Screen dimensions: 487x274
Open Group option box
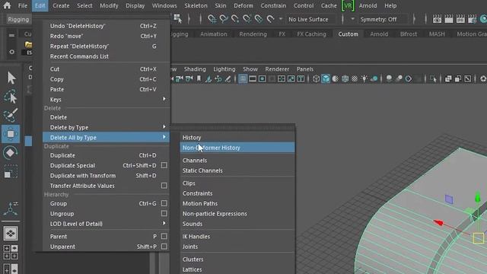pos(164,203)
